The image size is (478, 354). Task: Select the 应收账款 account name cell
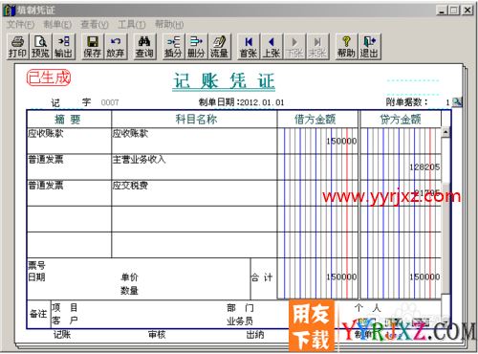click(x=194, y=141)
